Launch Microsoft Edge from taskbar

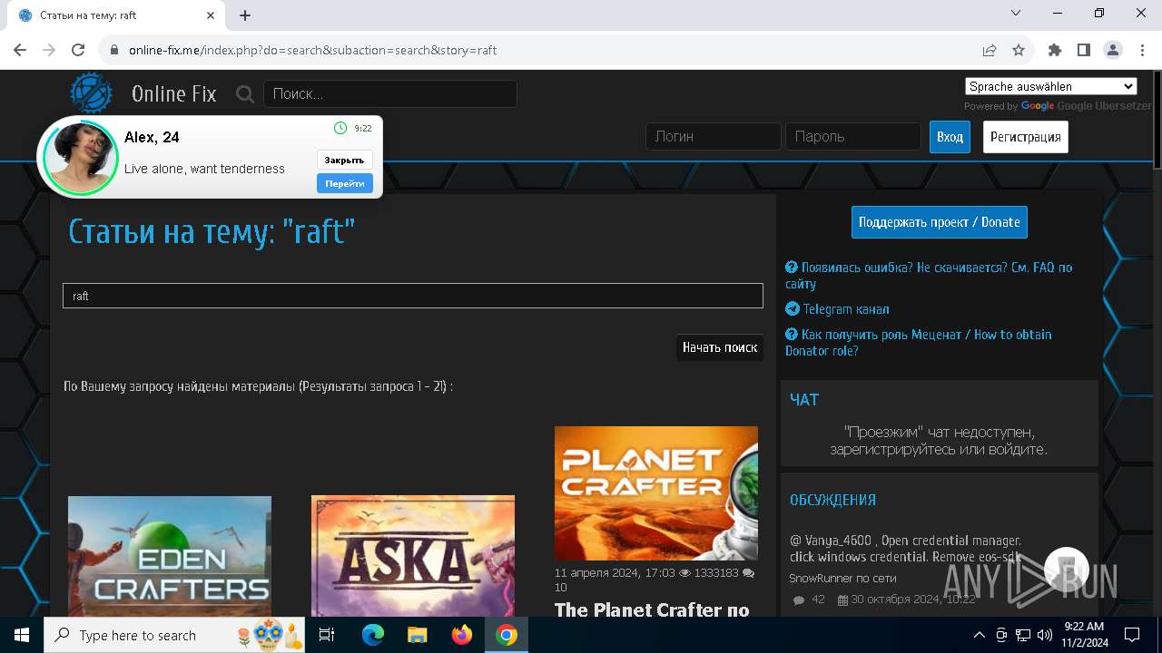pyautogui.click(x=373, y=635)
